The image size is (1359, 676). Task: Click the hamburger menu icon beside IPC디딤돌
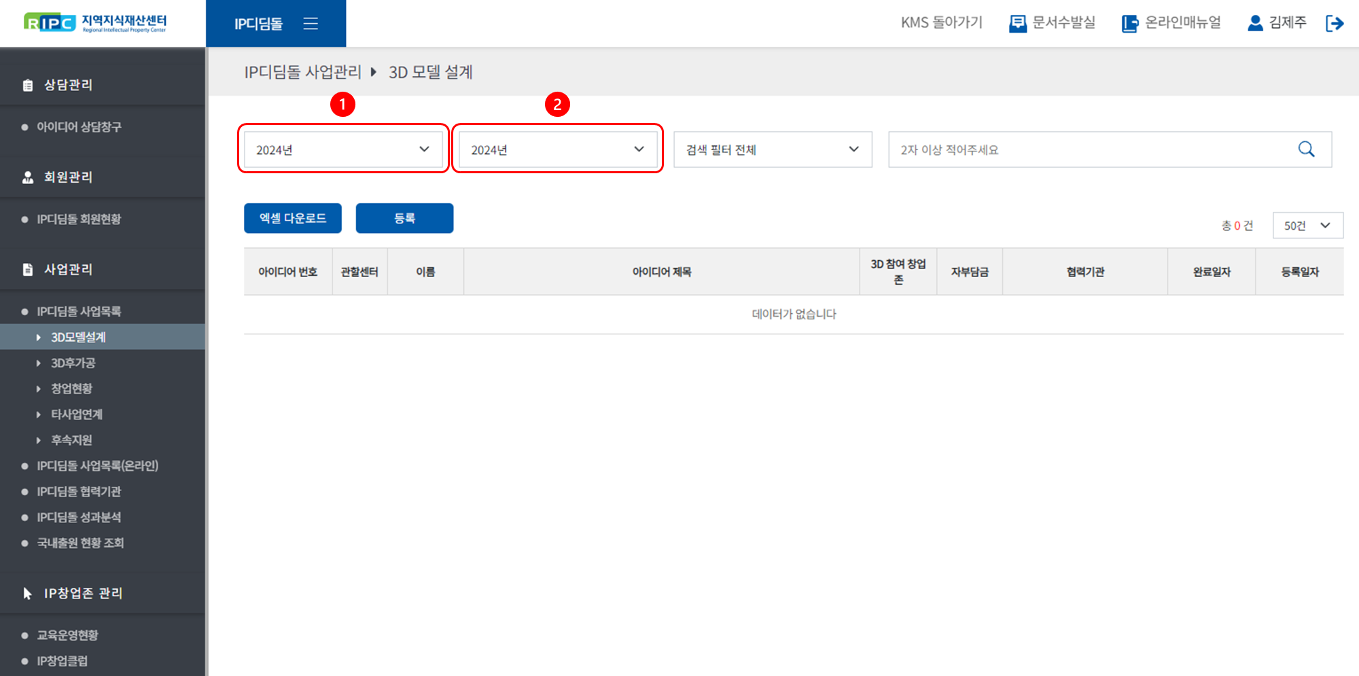pyautogui.click(x=311, y=24)
